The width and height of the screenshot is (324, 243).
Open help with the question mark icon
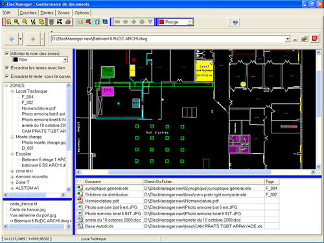[x=235, y=22]
